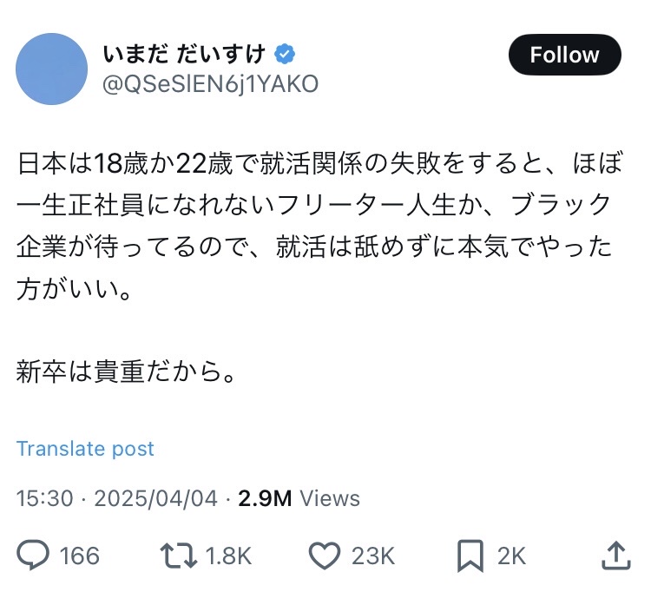Click the reply speech bubble icon

pos(32,554)
